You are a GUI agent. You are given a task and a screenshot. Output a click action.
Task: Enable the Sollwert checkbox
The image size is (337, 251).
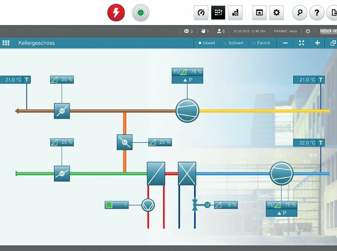233,43
